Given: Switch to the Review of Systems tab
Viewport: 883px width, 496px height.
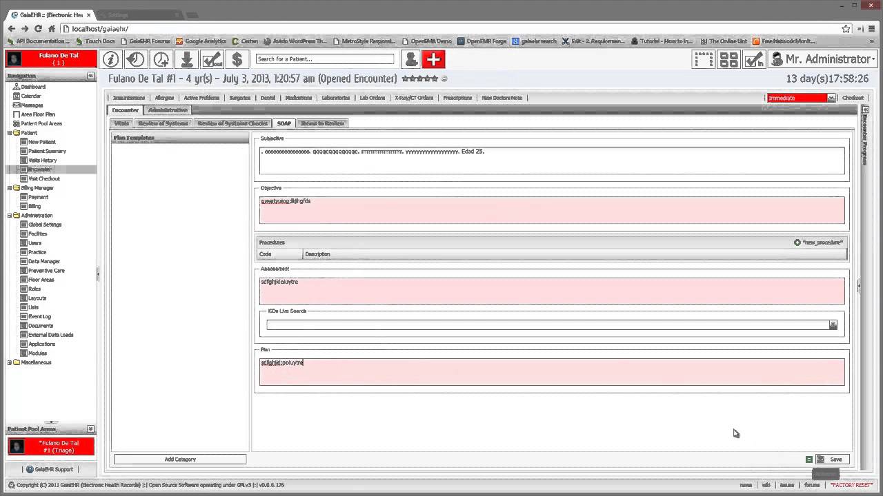Looking at the screenshot, I should coord(163,123).
